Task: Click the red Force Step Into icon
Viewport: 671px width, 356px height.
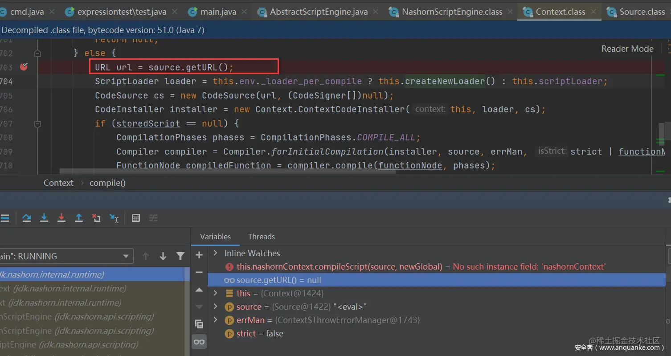Action: tap(61, 218)
